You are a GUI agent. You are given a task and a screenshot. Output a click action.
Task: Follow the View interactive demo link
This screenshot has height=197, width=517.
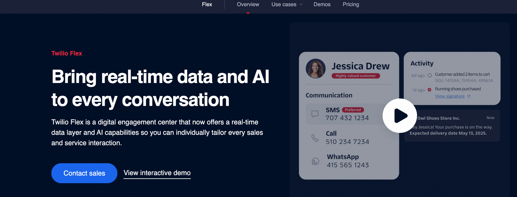157,173
